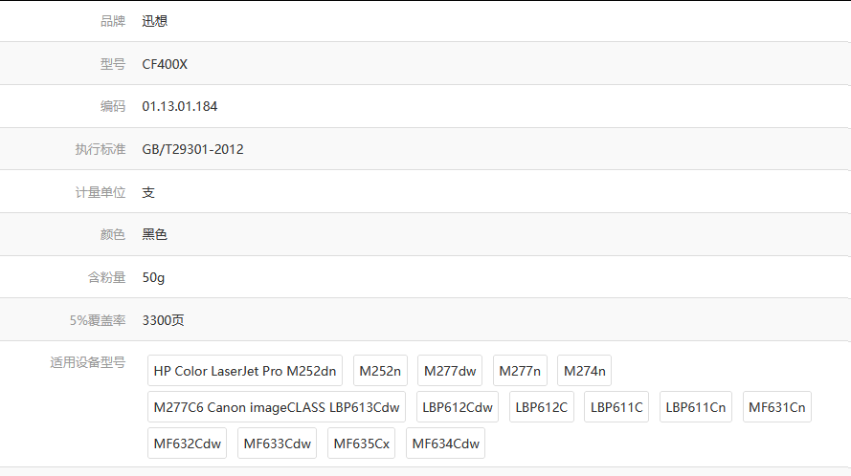The width and height of the screenshot is (851, 476).
Task: Select the LBP611C tag
Action: pyautogui.click(x=616, y=407)
